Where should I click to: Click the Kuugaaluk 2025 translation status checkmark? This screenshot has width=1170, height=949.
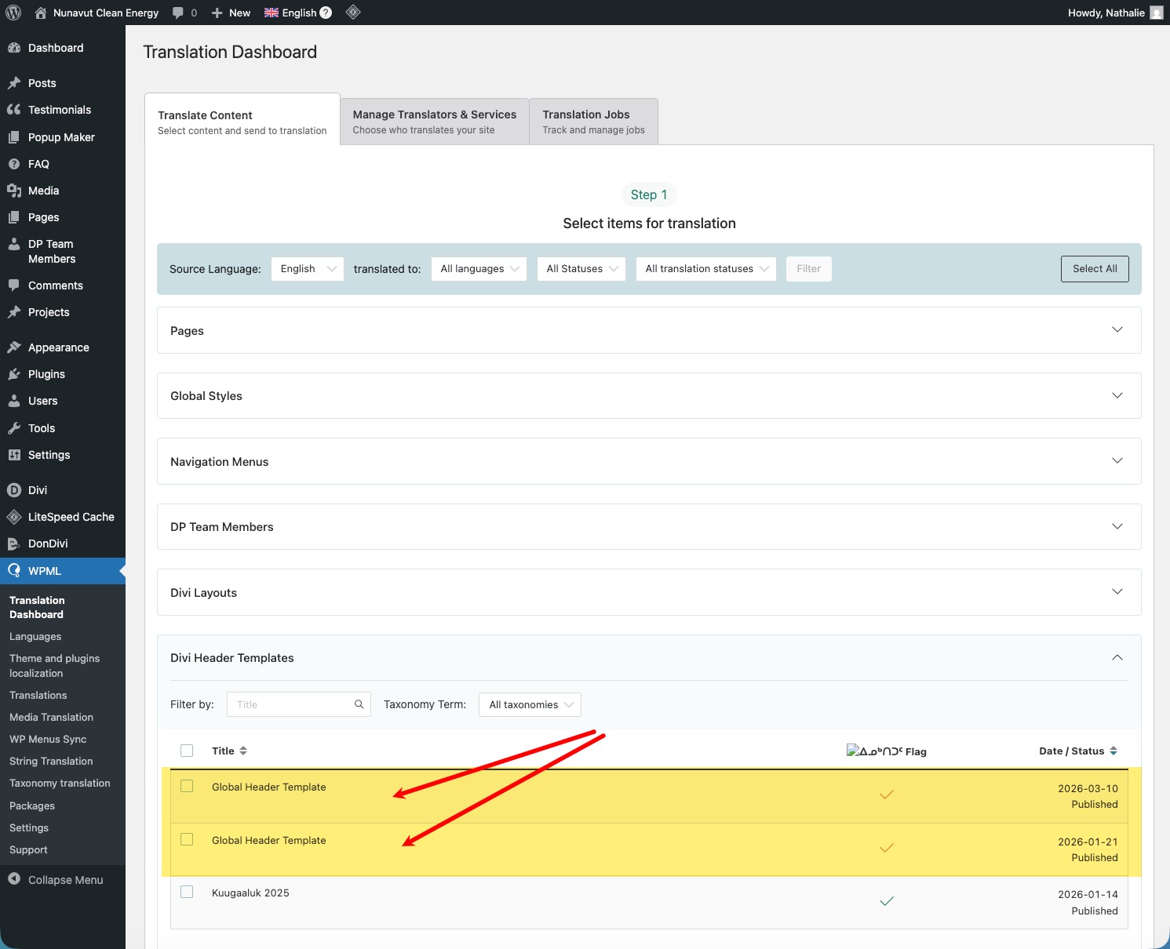pos(887,901)
